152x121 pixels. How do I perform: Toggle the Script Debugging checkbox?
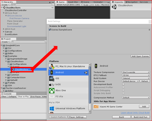coord(123,90)
